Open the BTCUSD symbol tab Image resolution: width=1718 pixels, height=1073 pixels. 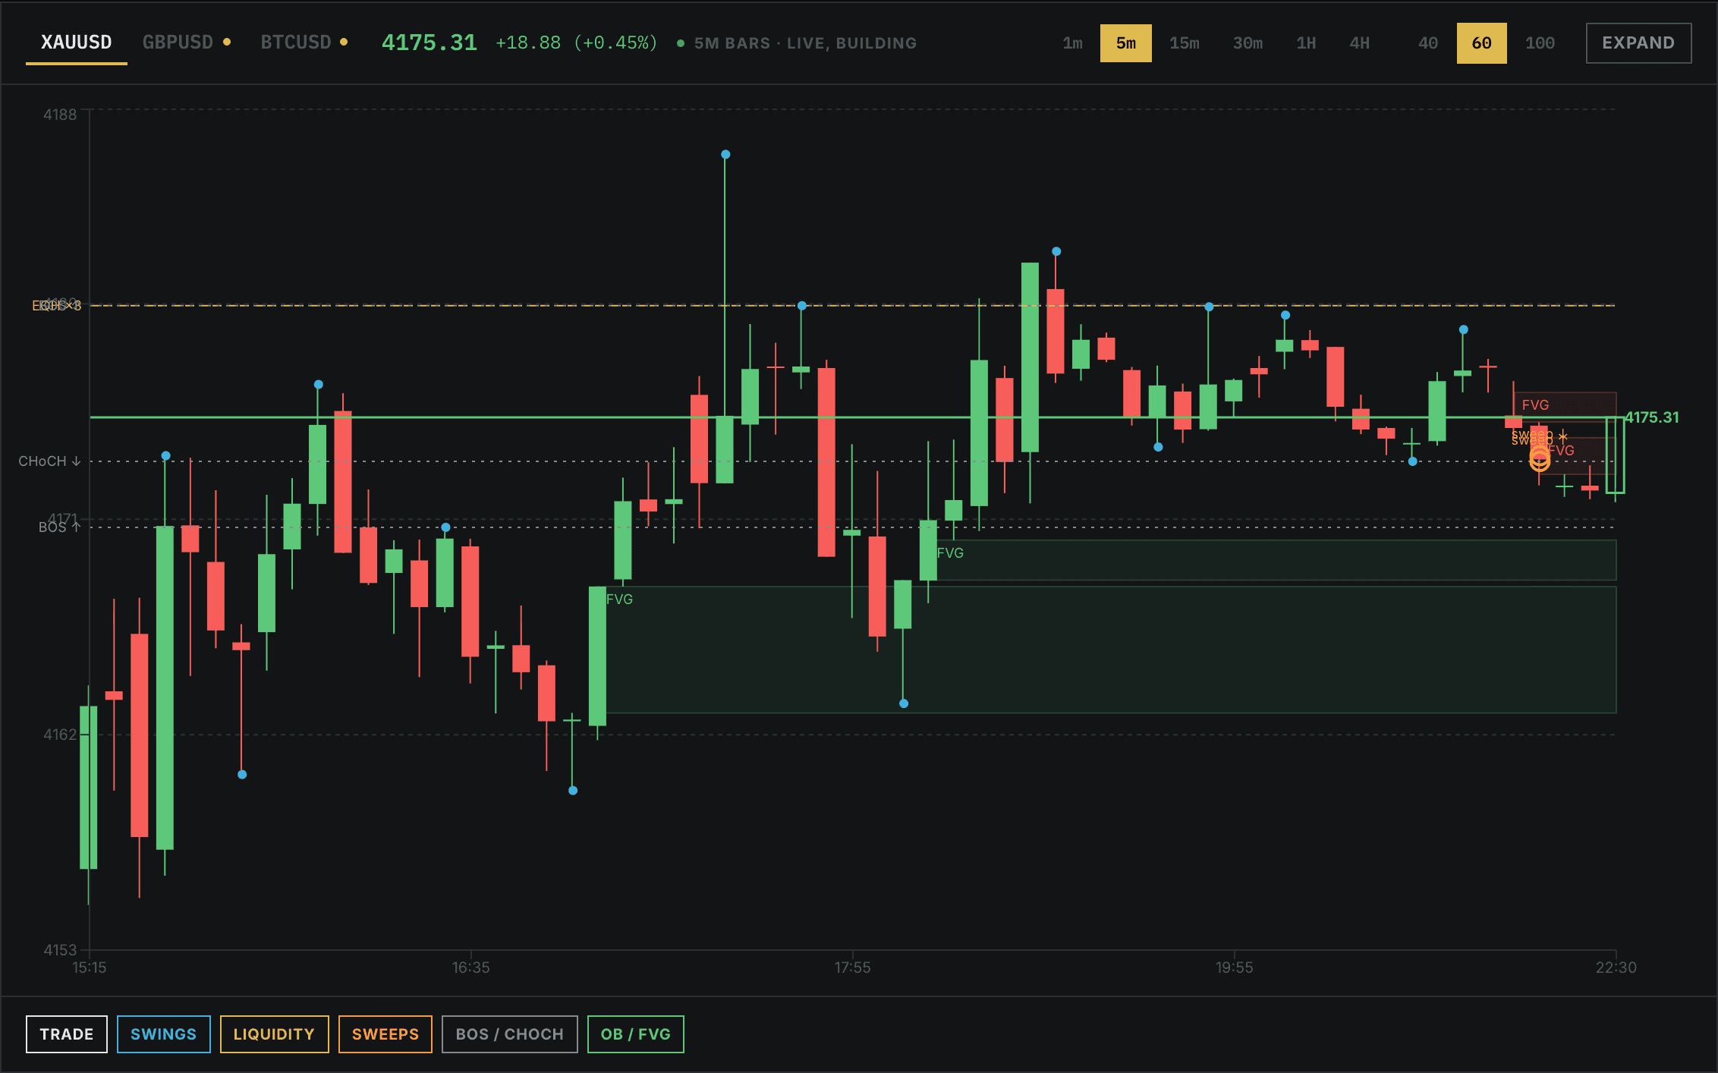pos(304,42)
